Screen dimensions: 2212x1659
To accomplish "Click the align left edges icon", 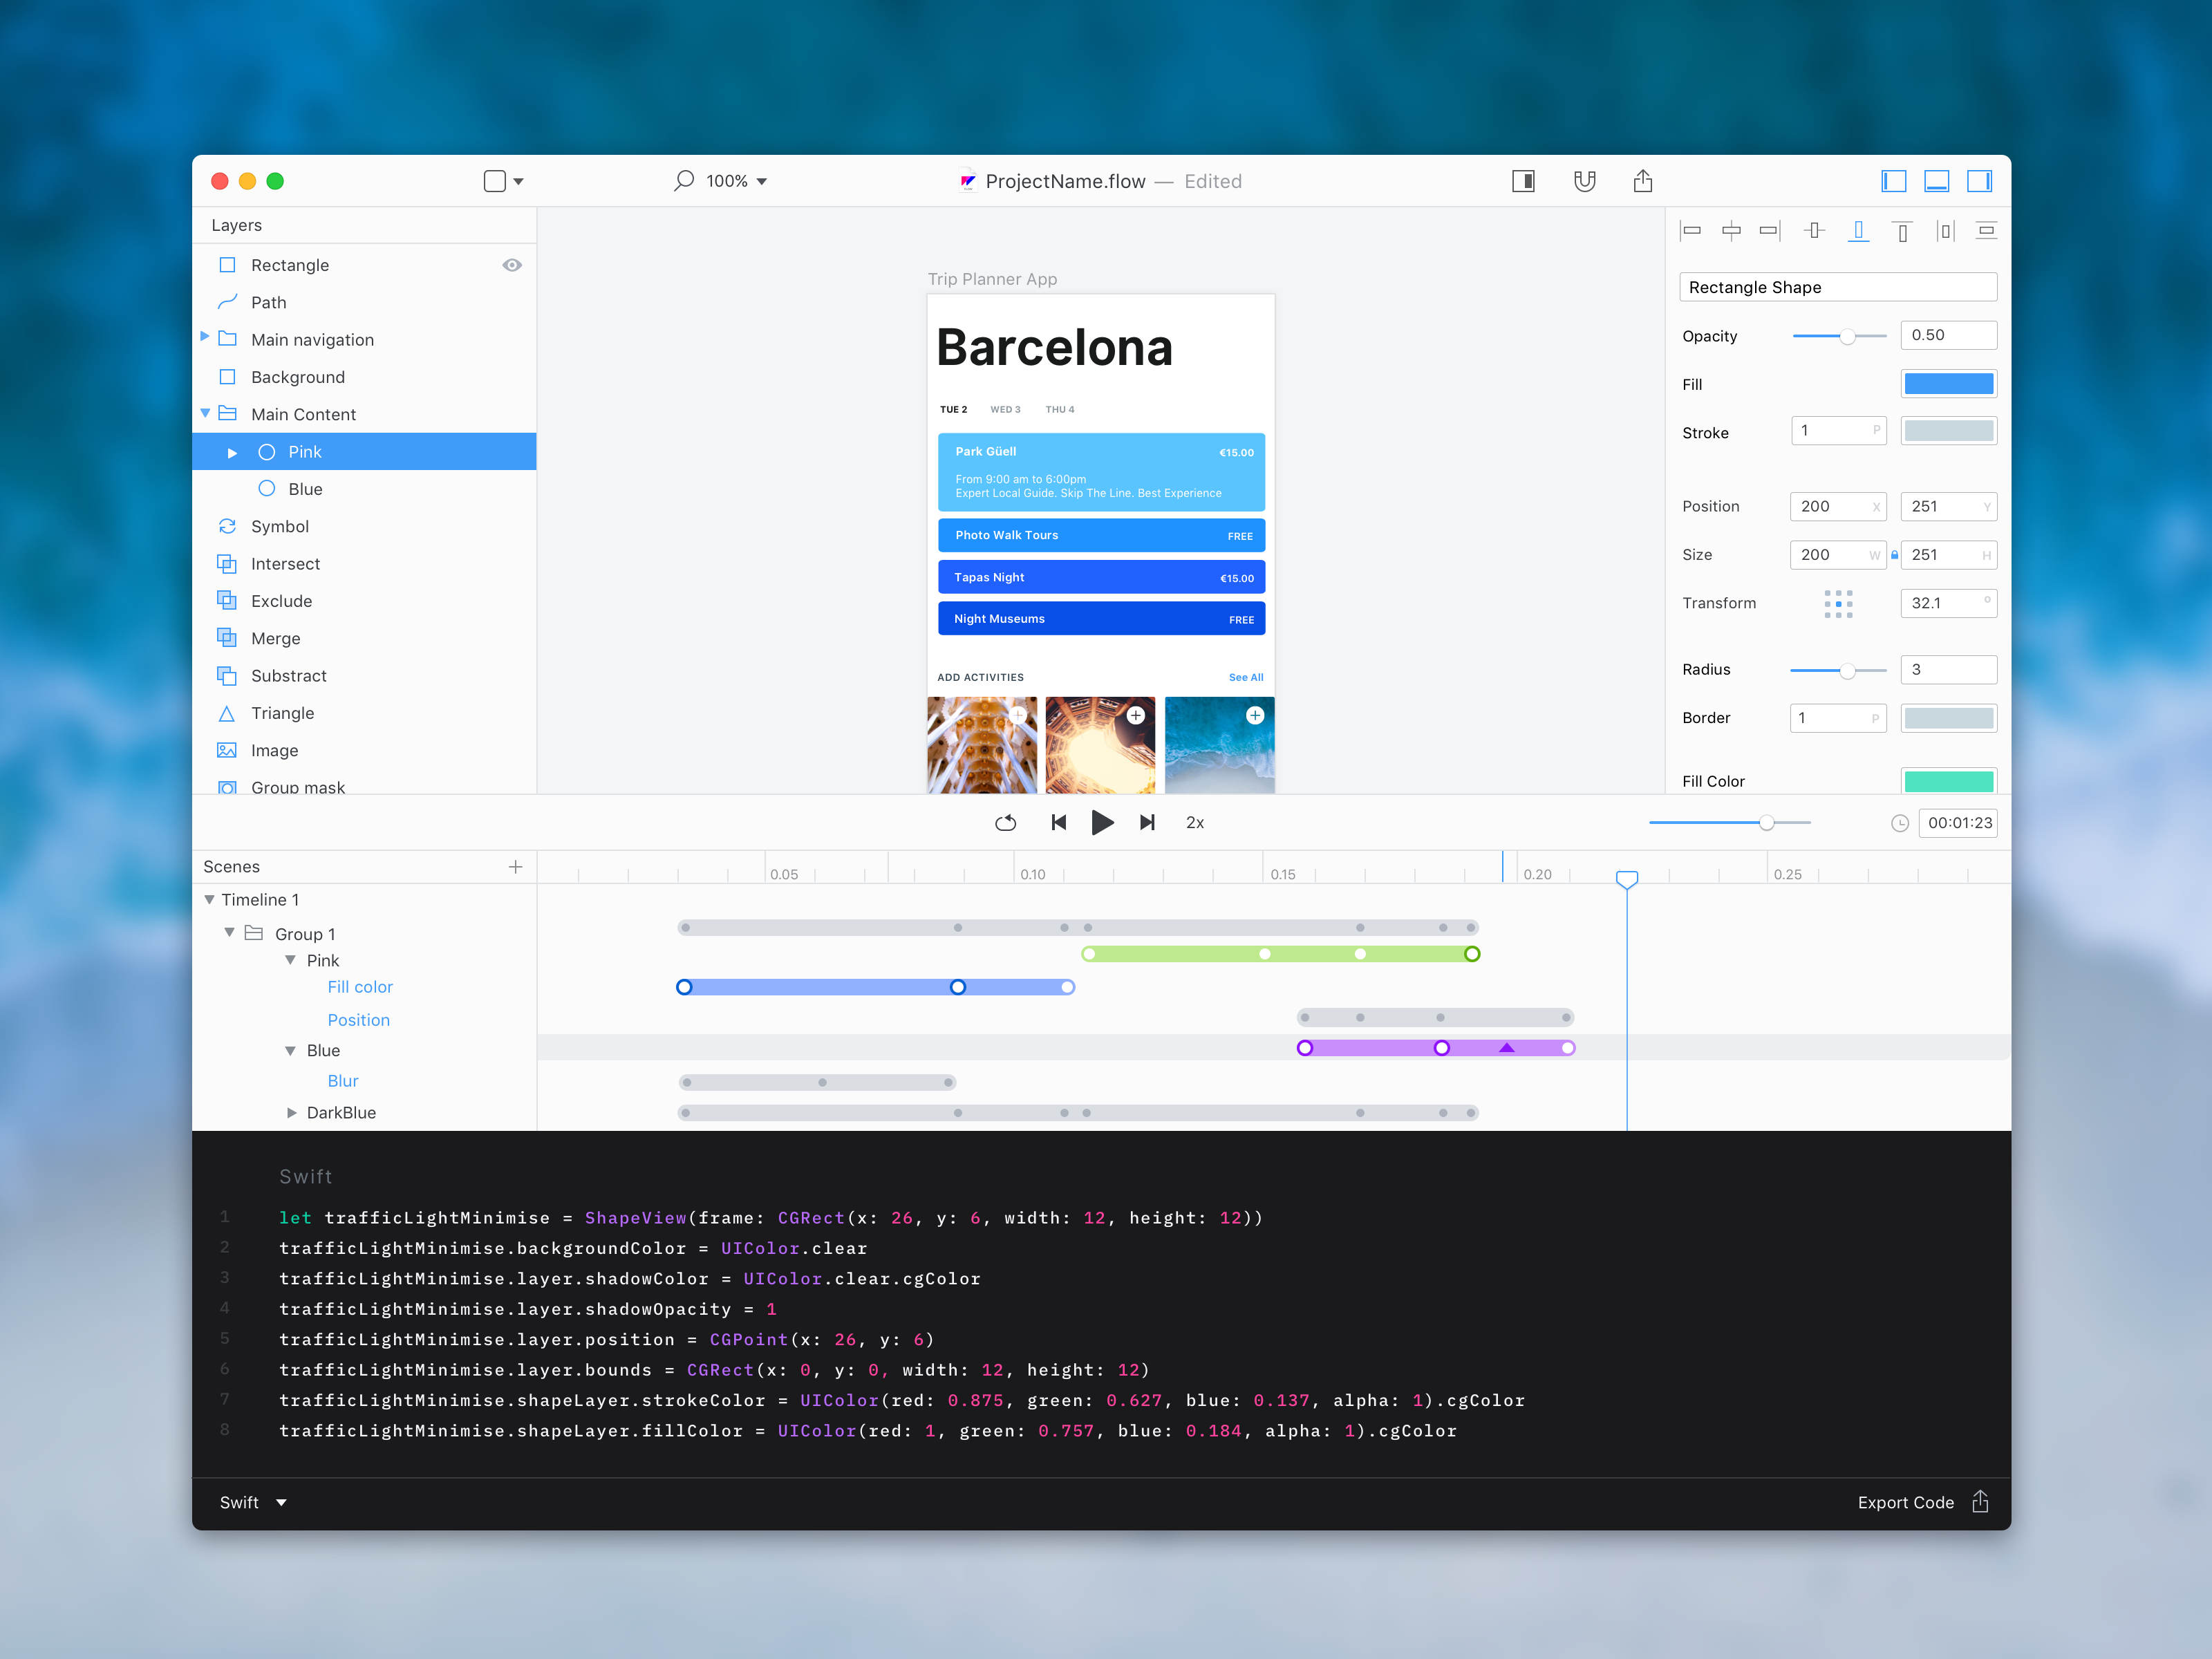I will (x=1691, y=231).
